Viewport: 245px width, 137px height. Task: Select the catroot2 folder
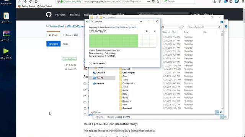(125, 69)
